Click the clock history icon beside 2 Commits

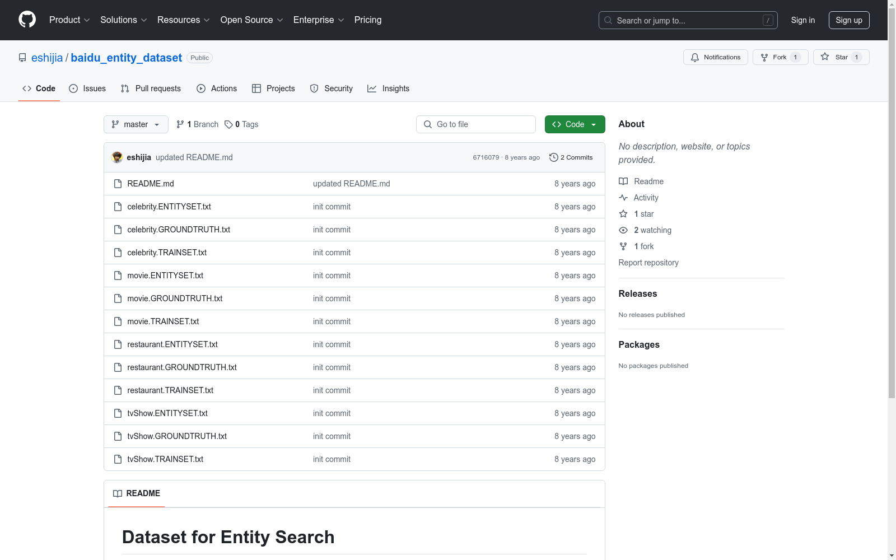point(554,157)
